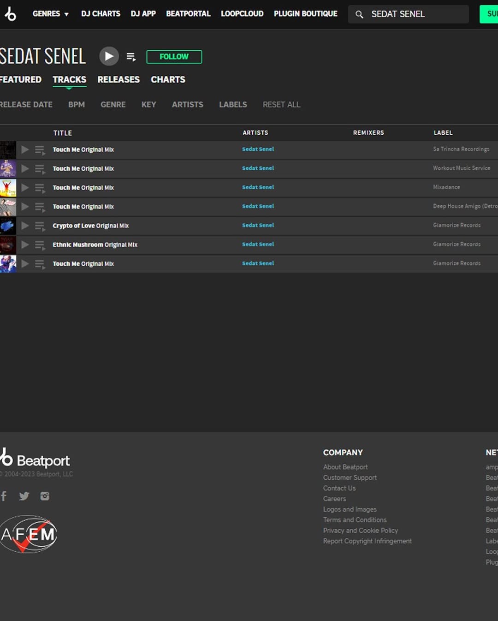
Task: Open Glamorize Records label for Crypto of Love
Action: pyautogui.click(x=456, y=225)
